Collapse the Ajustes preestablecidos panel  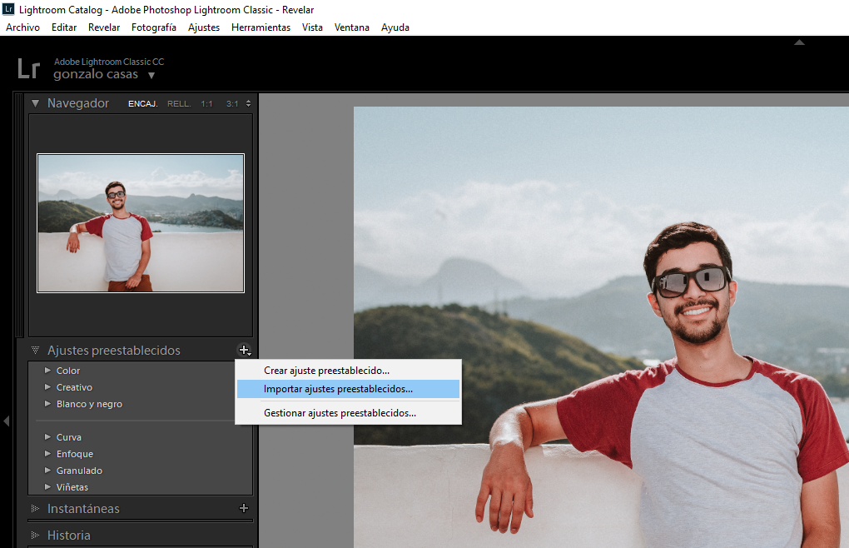coord(36,351)
